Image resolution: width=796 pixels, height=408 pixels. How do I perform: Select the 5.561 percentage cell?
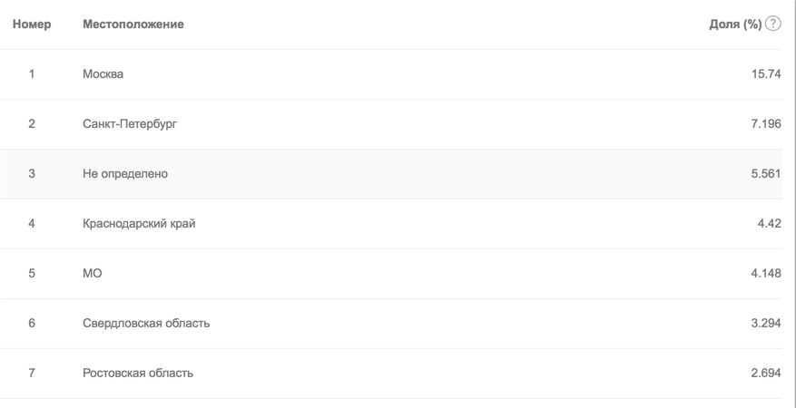tap(766, 174)
